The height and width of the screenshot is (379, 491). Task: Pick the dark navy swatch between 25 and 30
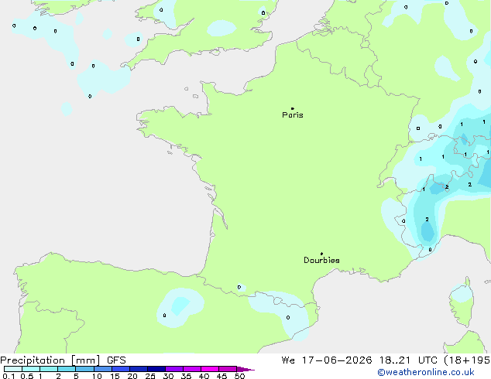coord(156,369)
